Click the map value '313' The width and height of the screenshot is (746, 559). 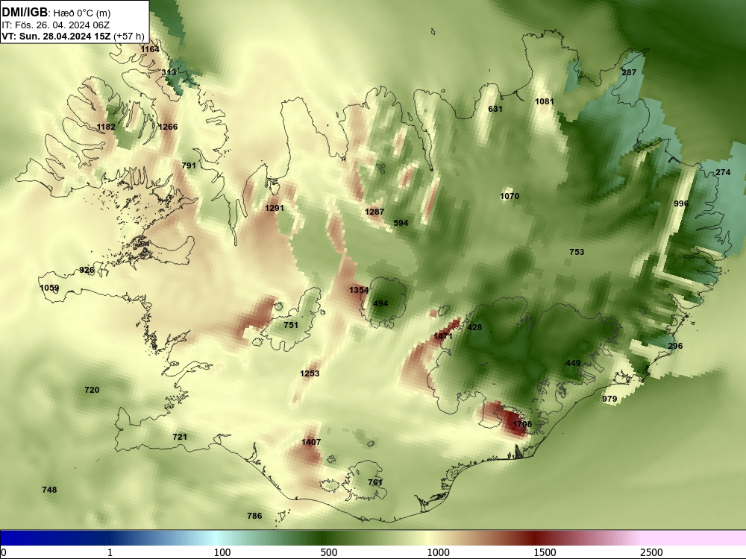169,72
